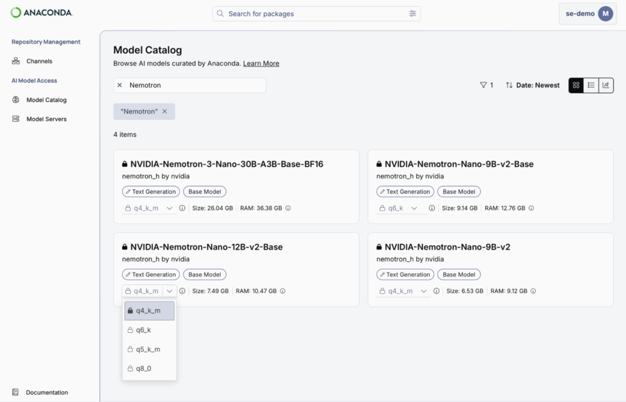Expand q6_k dropdown on Nemotron-Nano-9B-v2-Base
626x402 pixels.
point(414,208)
